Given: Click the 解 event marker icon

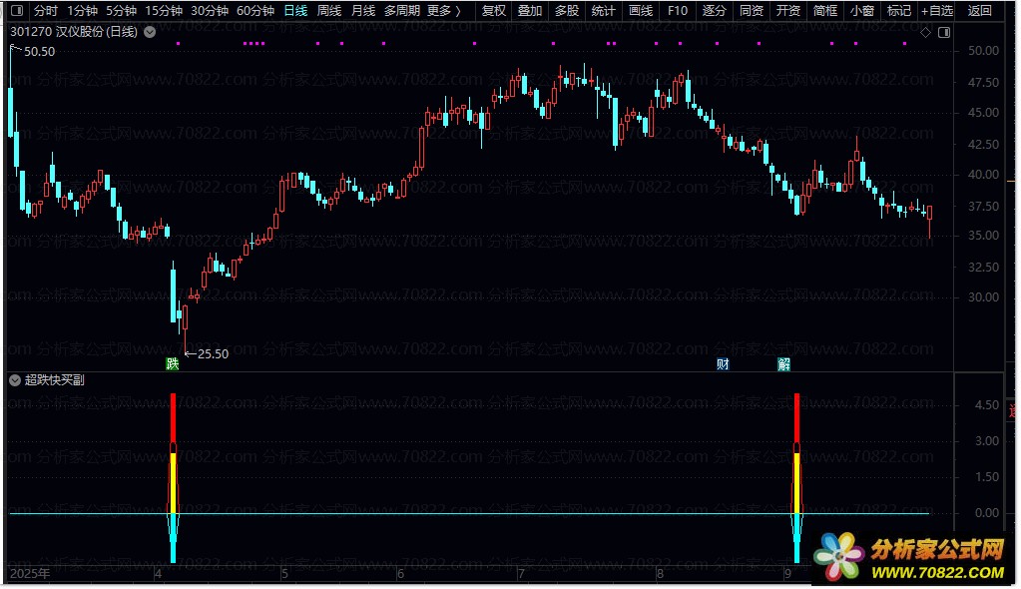Looking at the screenshot, I should click(784, 364).
